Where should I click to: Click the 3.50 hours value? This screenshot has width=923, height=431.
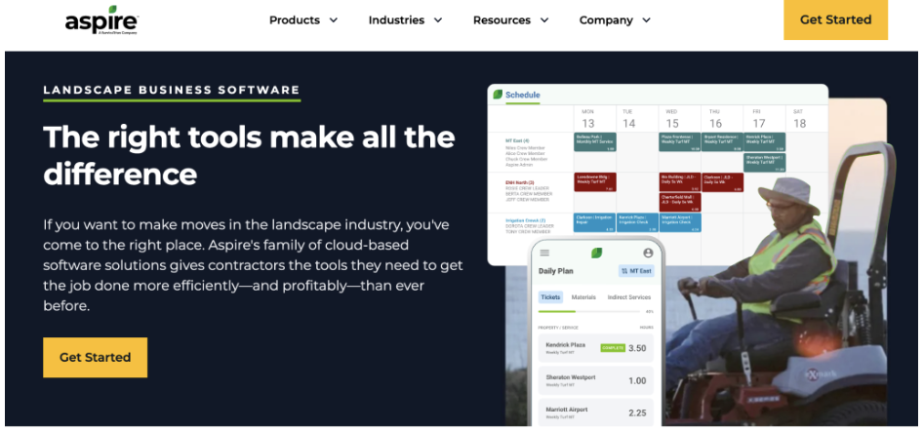(x=637, y=348)
